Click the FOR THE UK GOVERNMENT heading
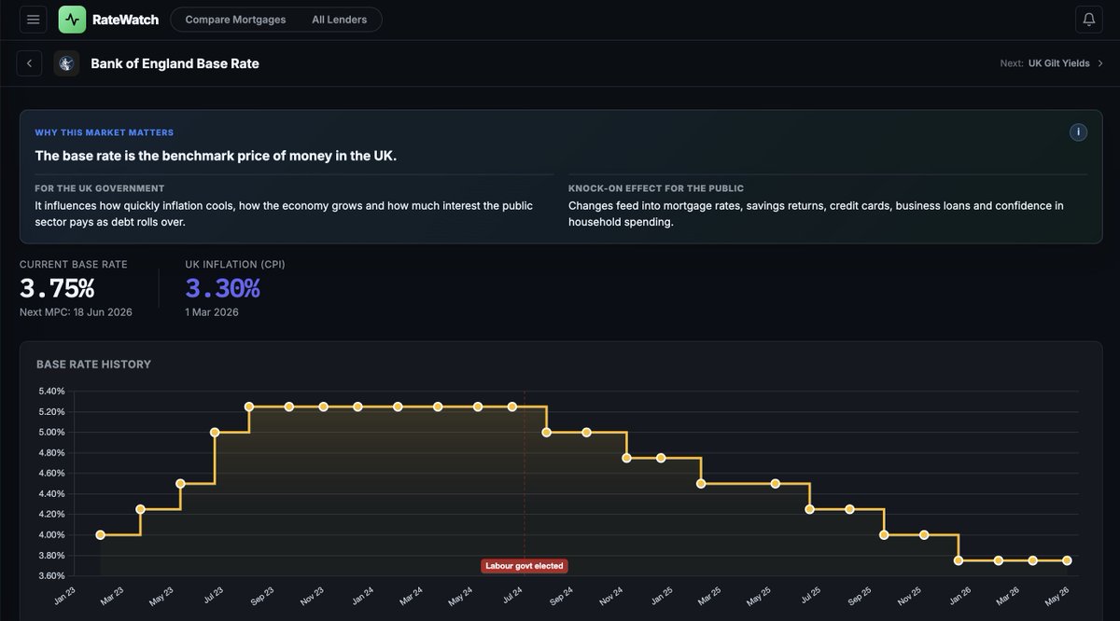The height and width of the screenshot is (621, 1120). [x=100, y=188]
